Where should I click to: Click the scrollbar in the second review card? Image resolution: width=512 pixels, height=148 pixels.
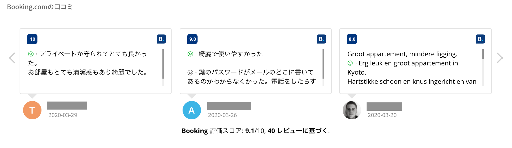323,64
